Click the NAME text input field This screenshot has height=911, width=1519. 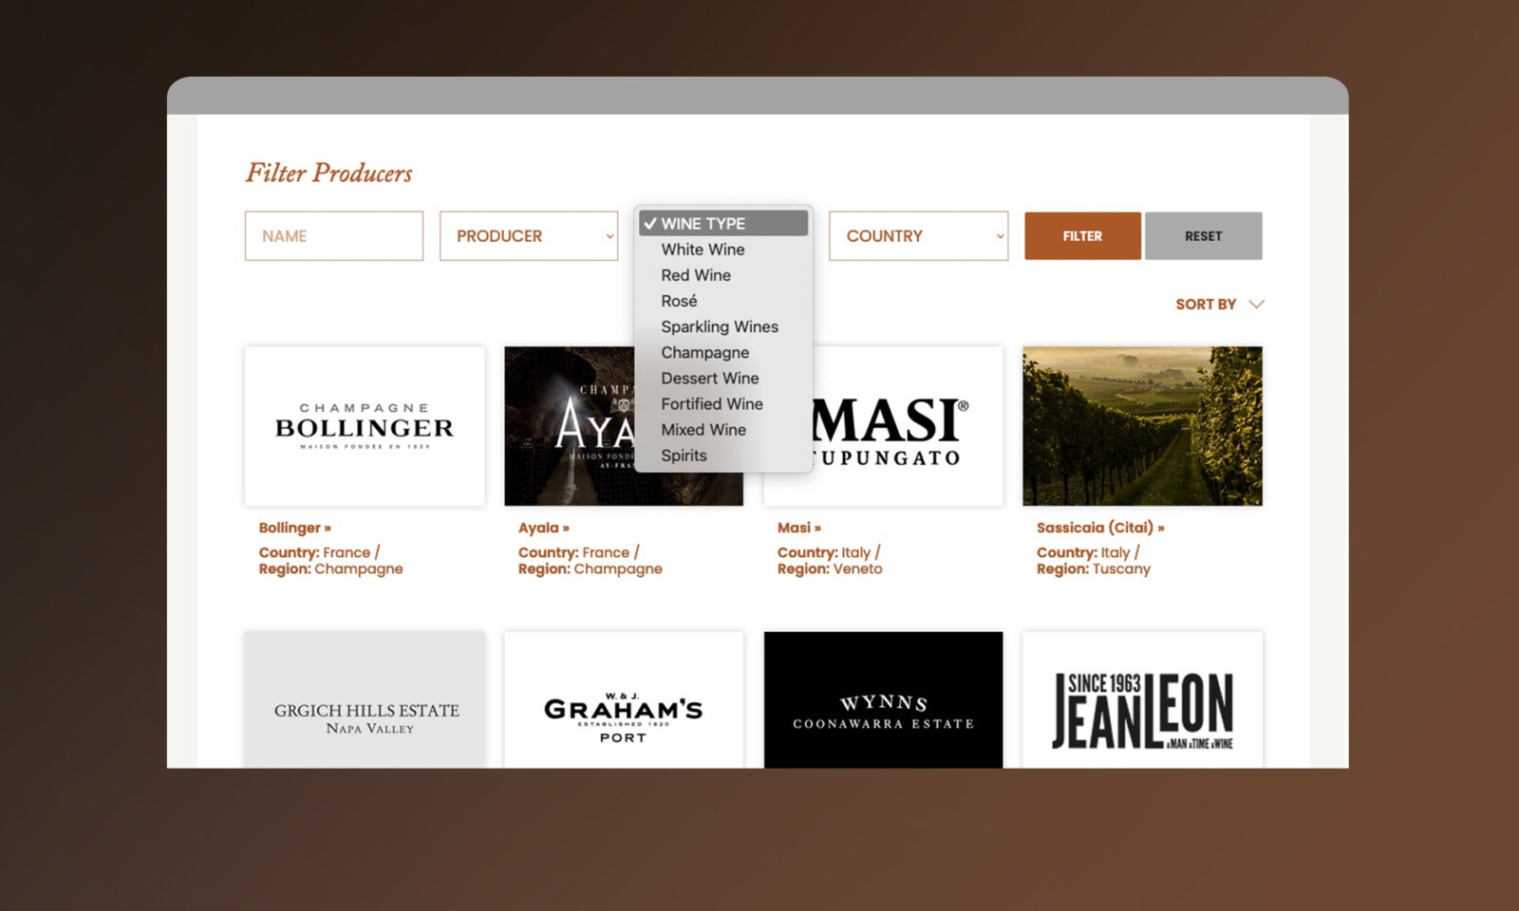point(333,235)
